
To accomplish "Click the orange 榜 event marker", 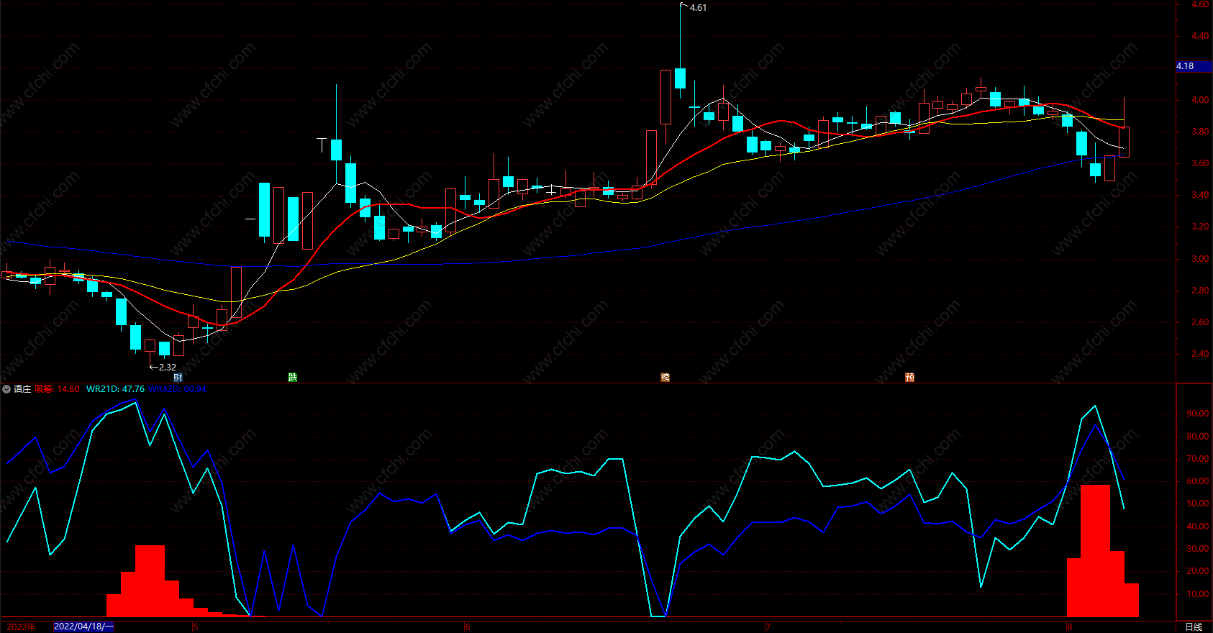I will [x=665, y=378].
